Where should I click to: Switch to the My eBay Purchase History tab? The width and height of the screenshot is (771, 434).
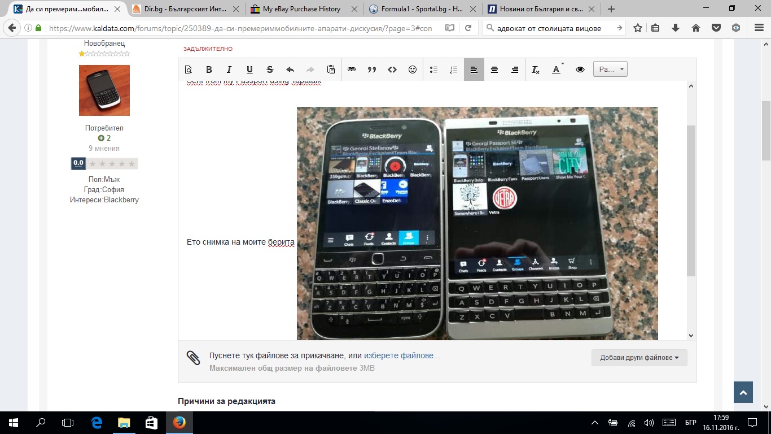[304, 9]
